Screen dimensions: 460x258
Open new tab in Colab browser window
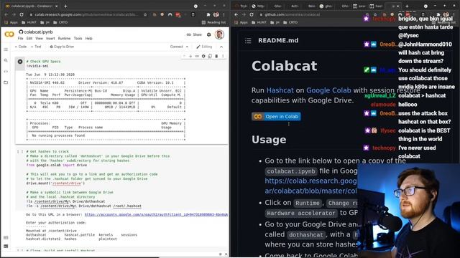[x=65, y=6]
